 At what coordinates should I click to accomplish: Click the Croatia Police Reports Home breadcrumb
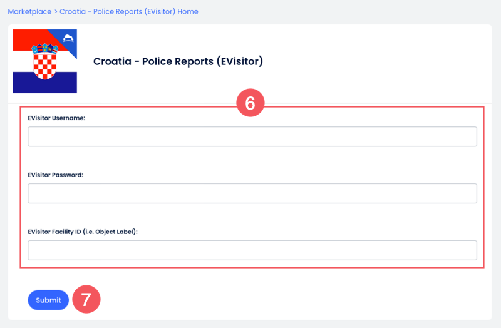pyautogui.click(x=129, y=12)
